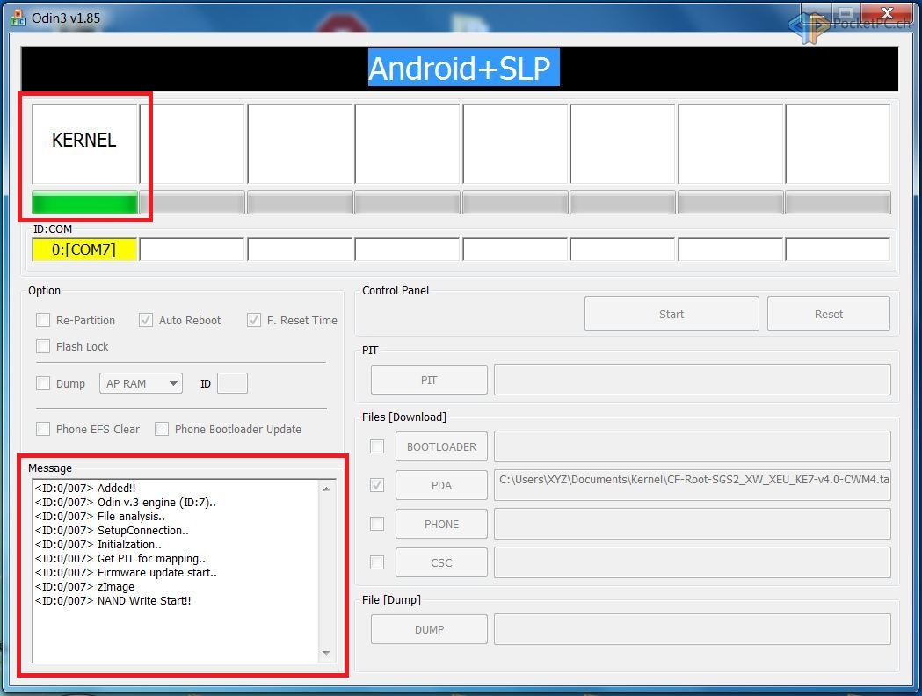Open the AP RAM dump dropdown
Image resolution: width=922 pixels, height=696 pixels.
pyautogui.click(x=142, y=383)
